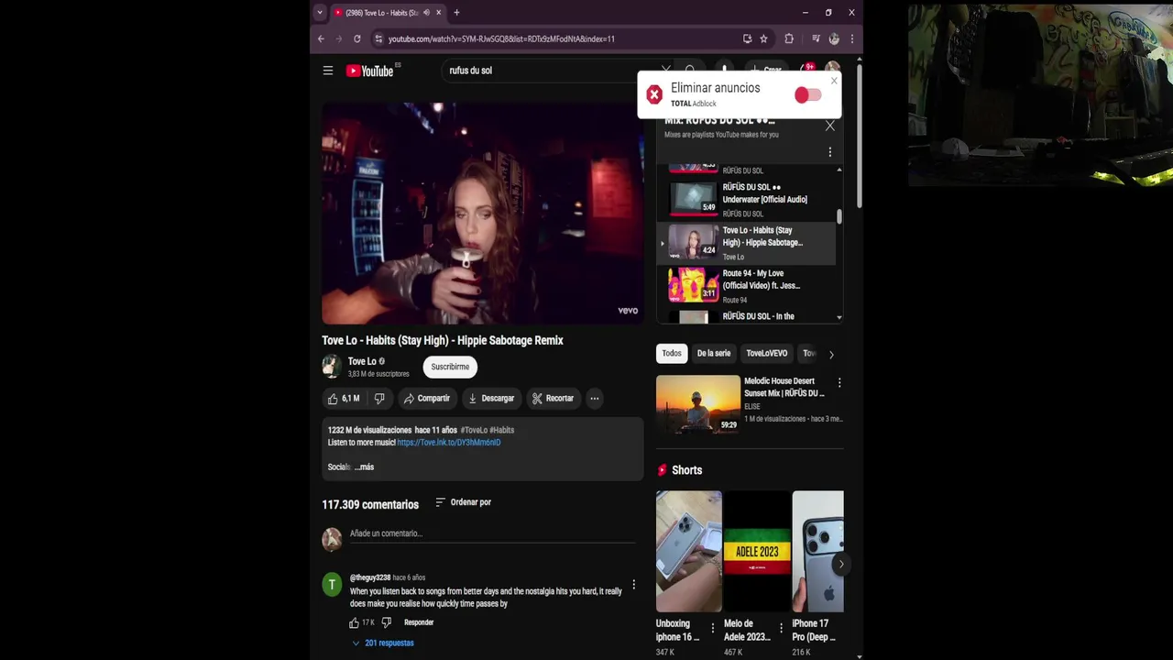Click the Suscribirme button
Viewport: 1173px width, 660px height.
450,367
